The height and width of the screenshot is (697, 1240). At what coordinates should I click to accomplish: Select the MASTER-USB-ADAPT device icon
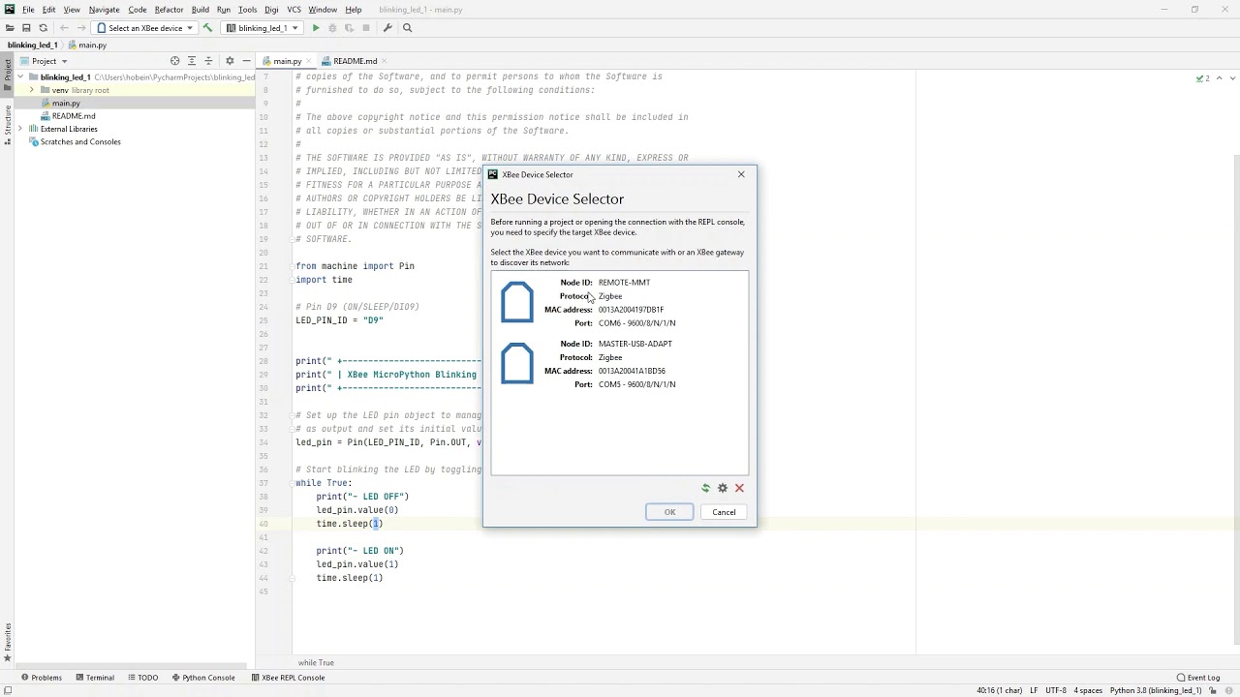pos(517,364)
